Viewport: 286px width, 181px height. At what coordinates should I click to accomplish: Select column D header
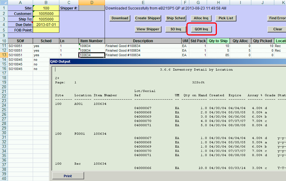[x=92, y=3]
